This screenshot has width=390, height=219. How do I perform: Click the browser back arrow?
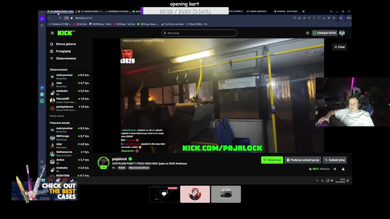tap(49, 18)
